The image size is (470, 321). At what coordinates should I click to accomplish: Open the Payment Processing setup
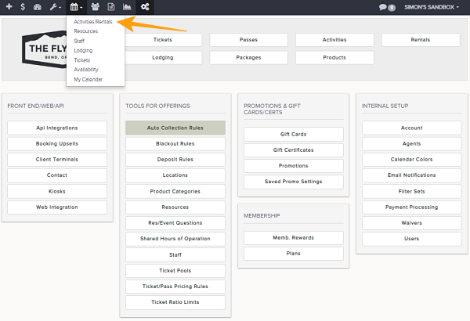click(x=411, y=207)
